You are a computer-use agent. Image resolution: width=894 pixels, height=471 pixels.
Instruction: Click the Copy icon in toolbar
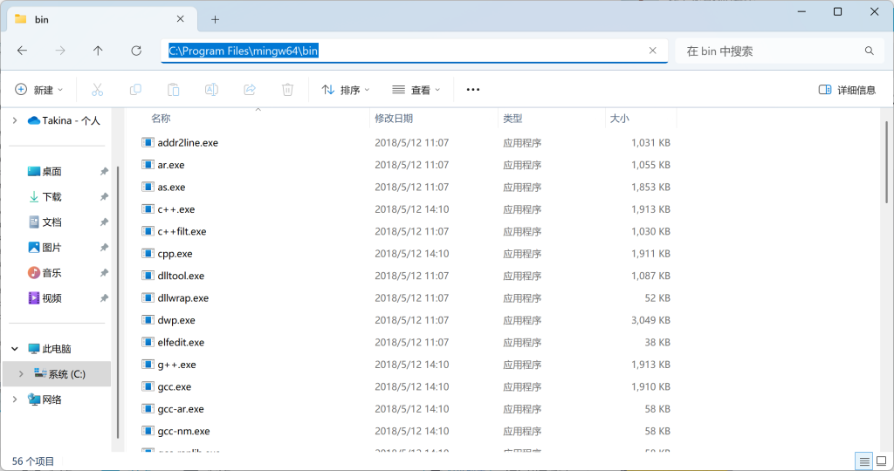click(135, 90)
